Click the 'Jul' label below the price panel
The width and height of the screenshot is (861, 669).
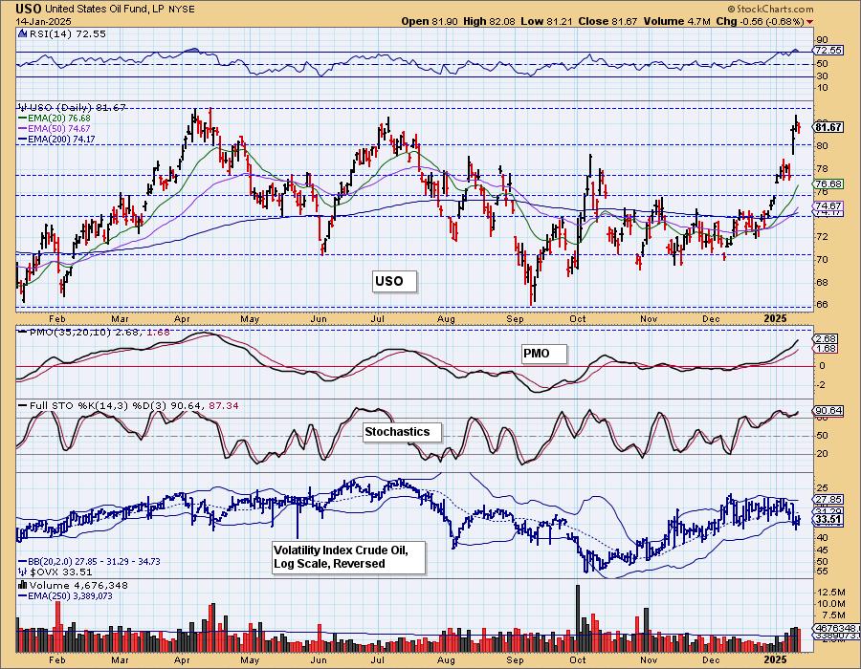coord(377,318)
